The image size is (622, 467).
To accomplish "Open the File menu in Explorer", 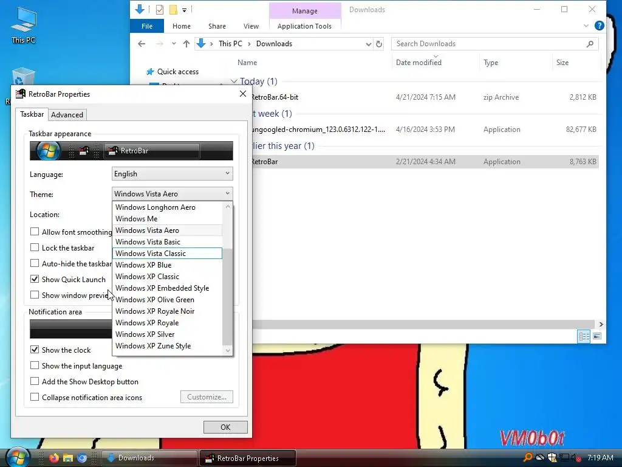I will pos(147,26).
